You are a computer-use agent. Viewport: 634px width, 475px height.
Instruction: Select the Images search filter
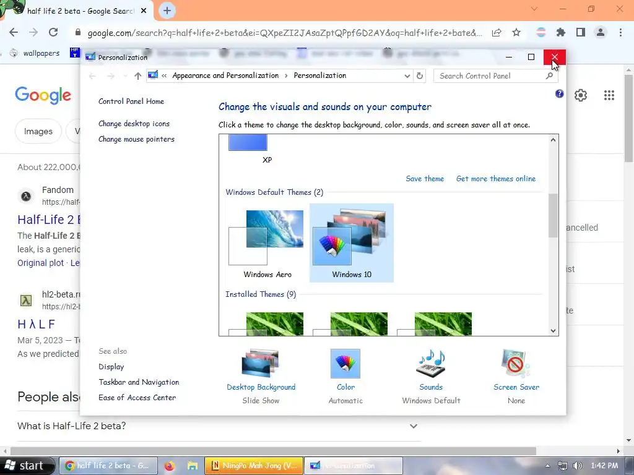pyautogui.click(x=38, y=131)
